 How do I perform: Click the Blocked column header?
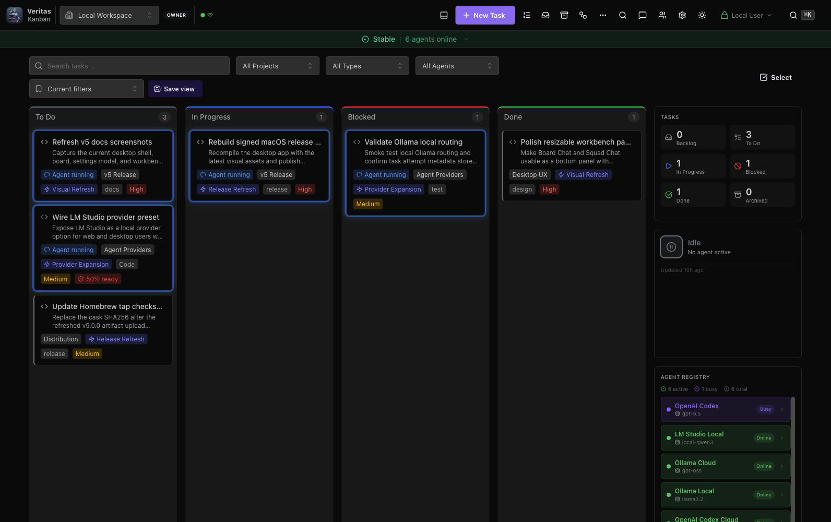[x=416, y=117]
